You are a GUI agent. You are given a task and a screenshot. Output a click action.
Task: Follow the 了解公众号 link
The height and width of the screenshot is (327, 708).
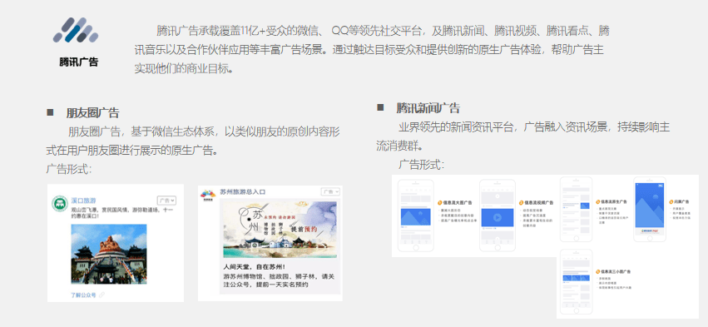pyautogui.click(x=83, y=295)
